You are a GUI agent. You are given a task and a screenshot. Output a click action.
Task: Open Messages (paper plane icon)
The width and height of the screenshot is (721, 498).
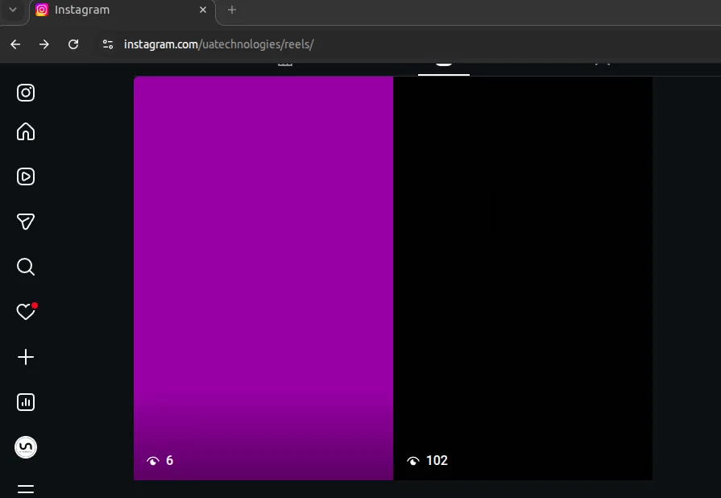click(26, 222)
